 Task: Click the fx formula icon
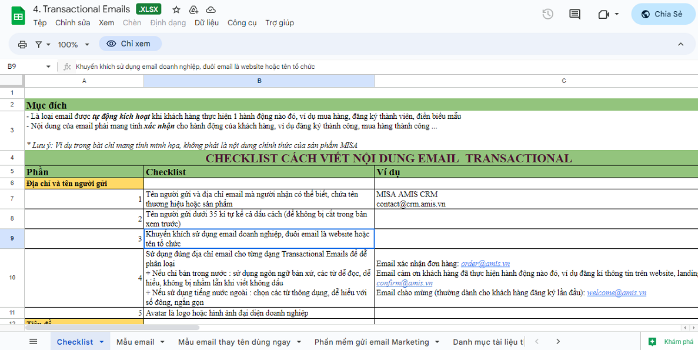tap(67, 67)
